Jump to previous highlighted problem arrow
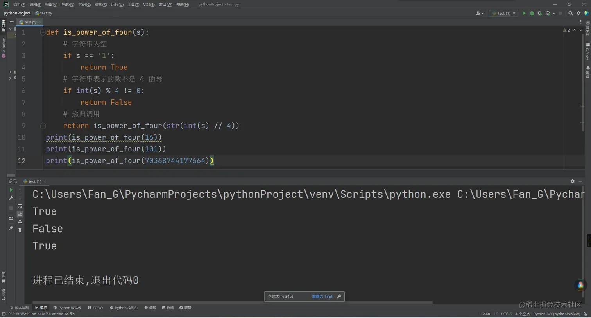591x318 pixels. pos(574,30)
